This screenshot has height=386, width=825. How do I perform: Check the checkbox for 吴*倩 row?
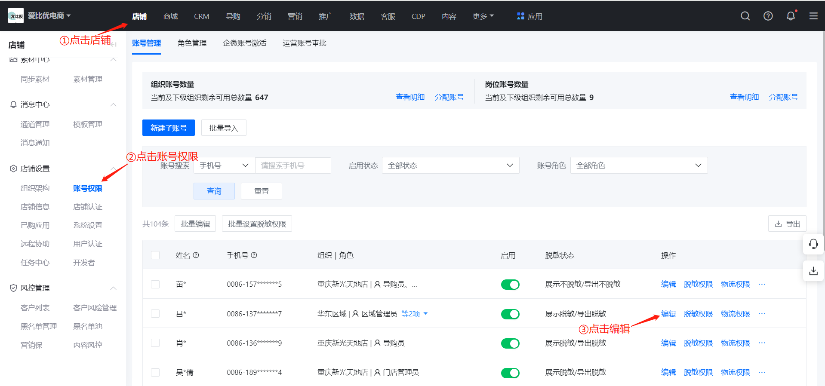(155, 372)
